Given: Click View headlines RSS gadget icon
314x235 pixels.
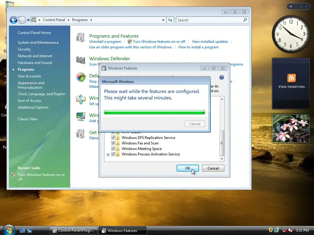Looking at the screenshot, I should pyautogui.click(x=291, y=78).
